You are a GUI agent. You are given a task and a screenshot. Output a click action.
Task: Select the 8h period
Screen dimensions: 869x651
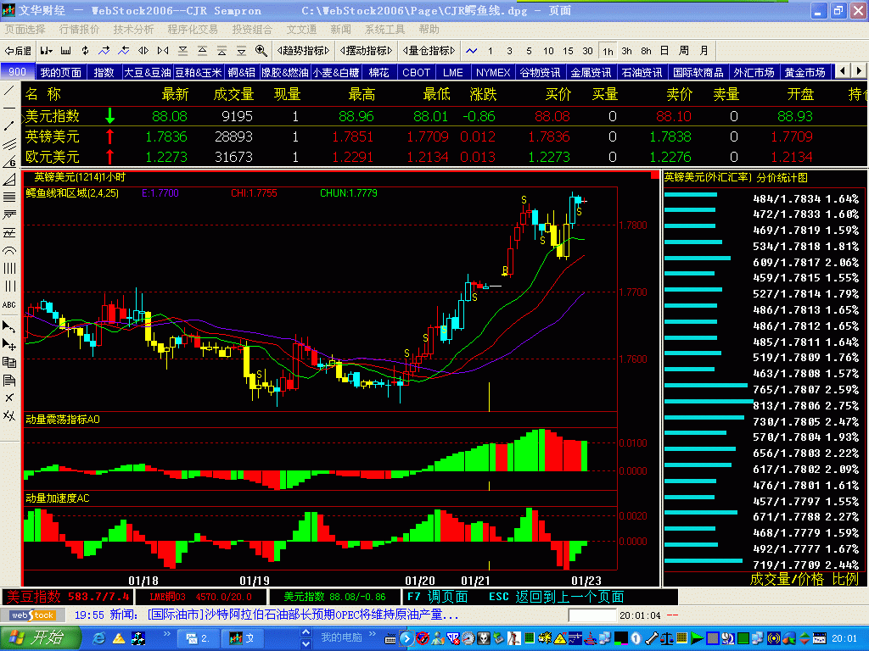pyautogui.click(x=646, y=51)
